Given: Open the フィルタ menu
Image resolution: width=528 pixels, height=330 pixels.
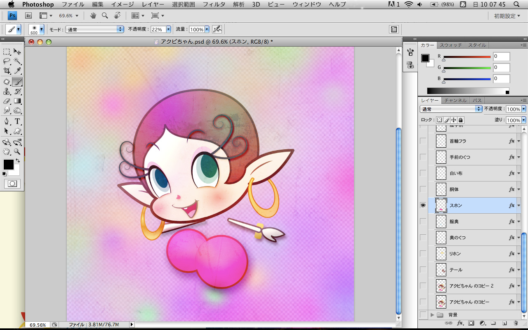Looking at the screenshot, I should [x=214, y=5].
